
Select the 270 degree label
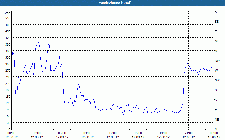coord(8,71)
